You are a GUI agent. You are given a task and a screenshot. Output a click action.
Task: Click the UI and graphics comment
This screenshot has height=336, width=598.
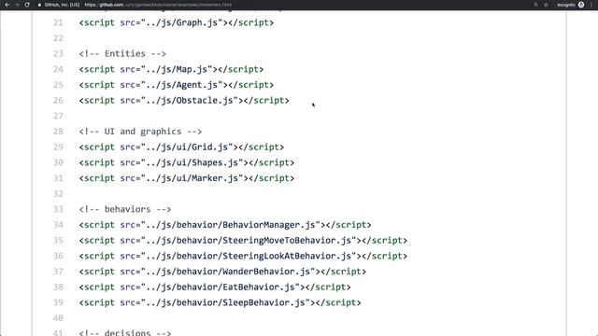(140, 132)
